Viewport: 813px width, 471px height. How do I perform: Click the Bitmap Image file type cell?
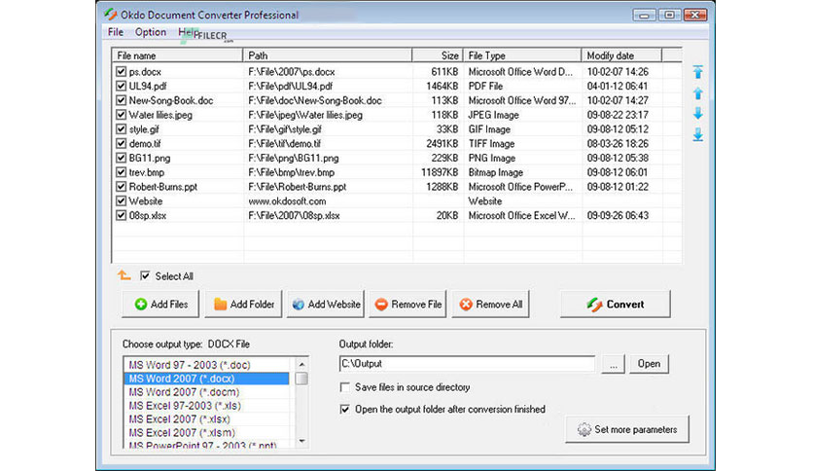click(496, 172)
